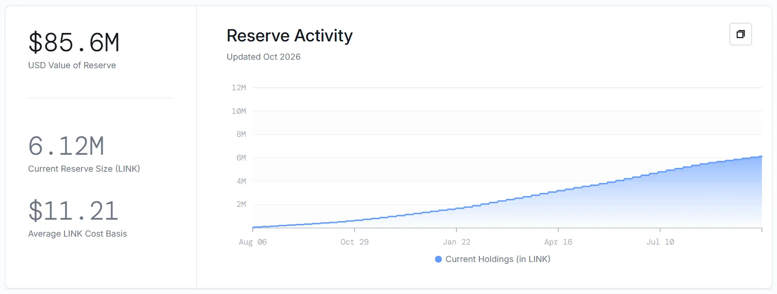Click the Current Holdings (in LINK) legend label
777x294 pixels.
pyautogui.click(x=498, y=259)
